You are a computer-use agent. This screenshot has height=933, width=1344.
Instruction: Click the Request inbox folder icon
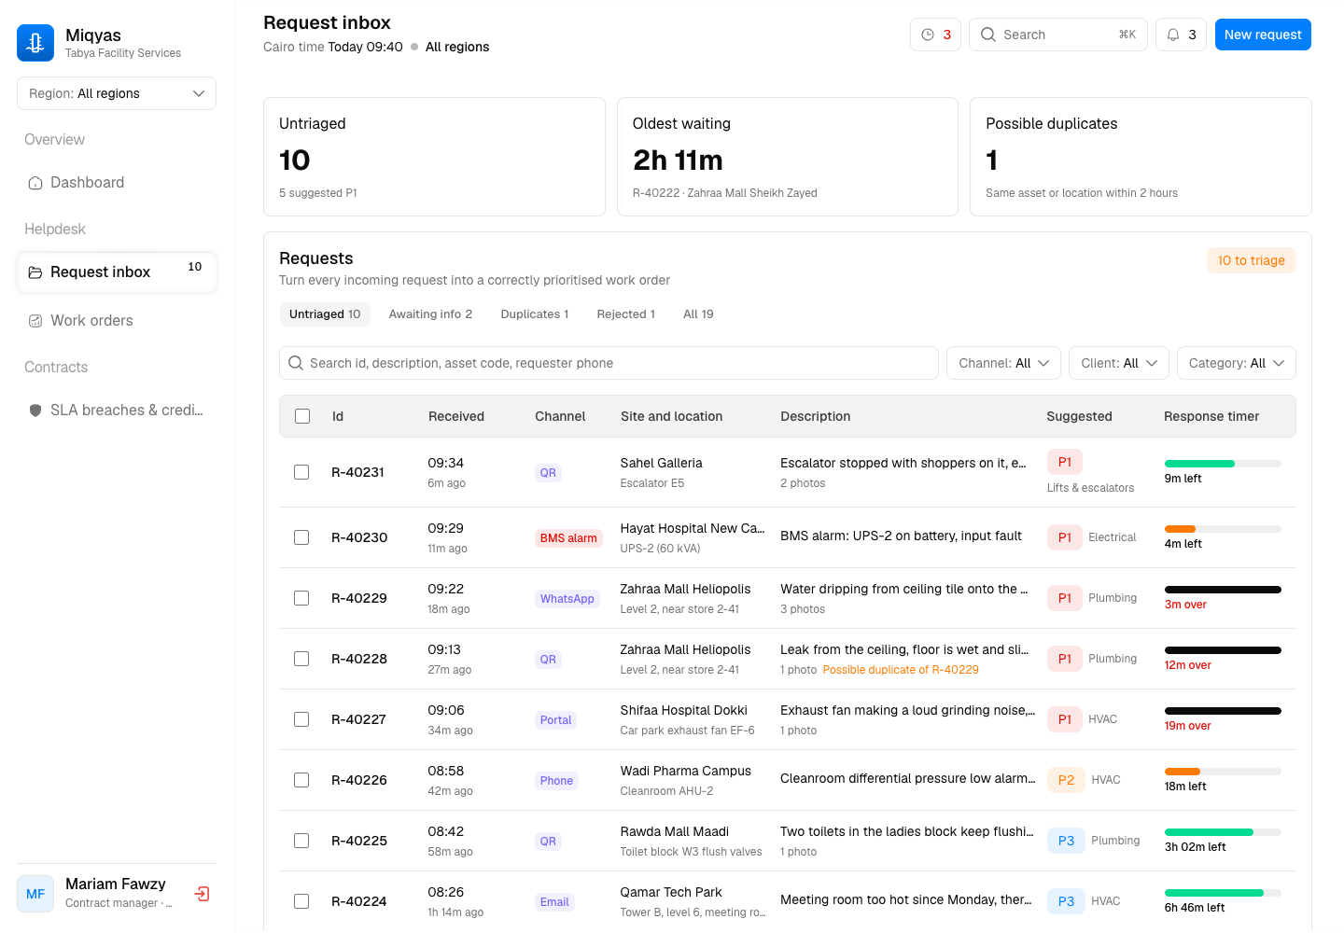click(35, 272)
